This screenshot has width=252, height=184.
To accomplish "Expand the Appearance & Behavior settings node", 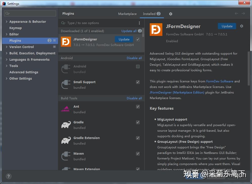I will [7, 22].
